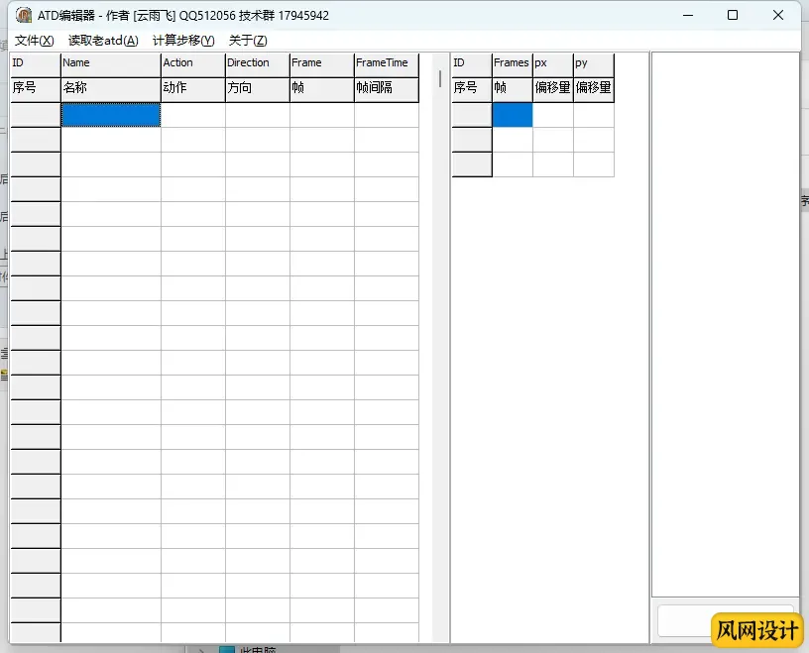
Task: Open the 文件(X) menu
Action: pos(34,41)
